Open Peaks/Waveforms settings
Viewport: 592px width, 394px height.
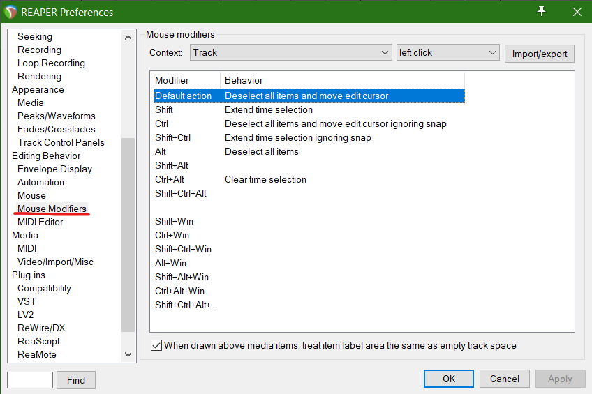pos(57,116)
